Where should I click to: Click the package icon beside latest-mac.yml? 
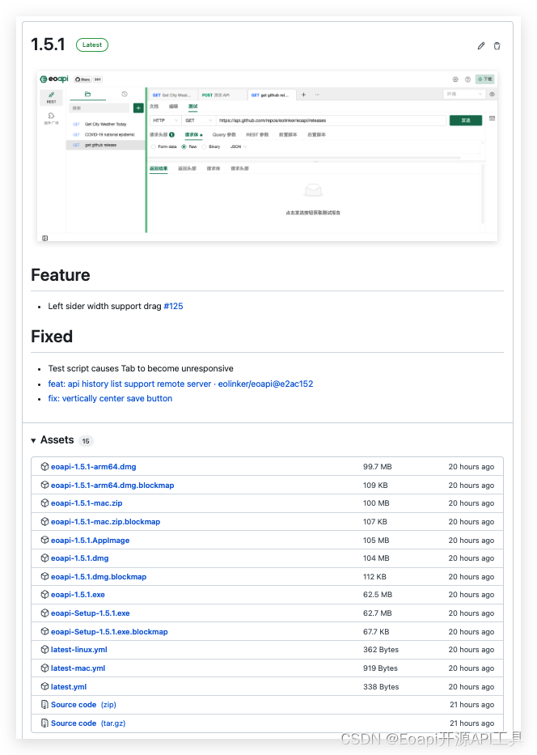(44, 668)
